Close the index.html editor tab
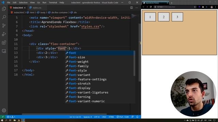 [25, 8]
